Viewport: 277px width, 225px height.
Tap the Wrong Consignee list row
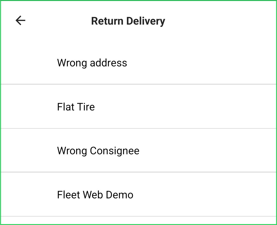(138, 151)
